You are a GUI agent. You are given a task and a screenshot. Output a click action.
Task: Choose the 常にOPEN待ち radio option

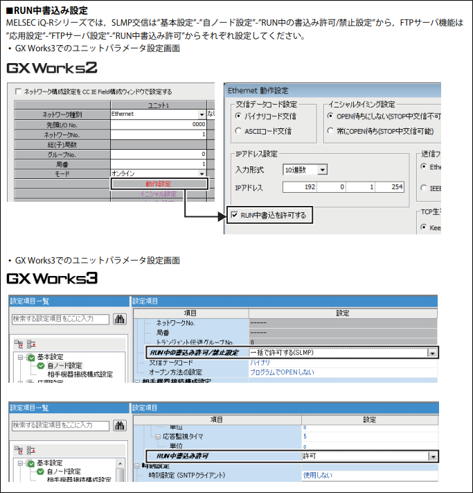(330, 130)
